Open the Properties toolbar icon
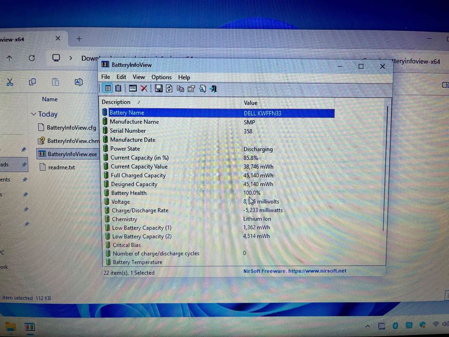Viewport: 449px width, 337px height. pos(191,89)
